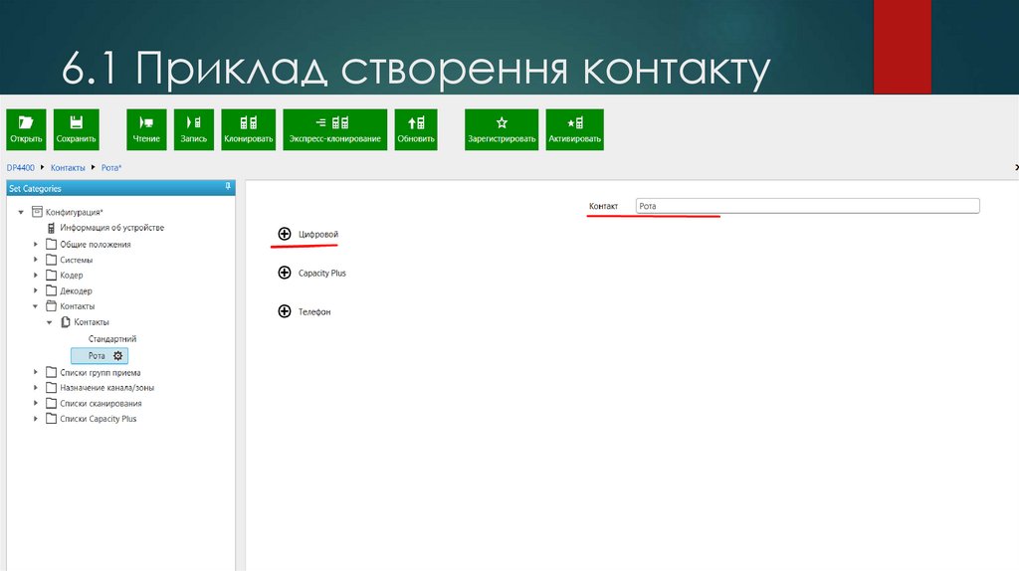Click the Открыть toolbar button

click(x=26, y=129)
